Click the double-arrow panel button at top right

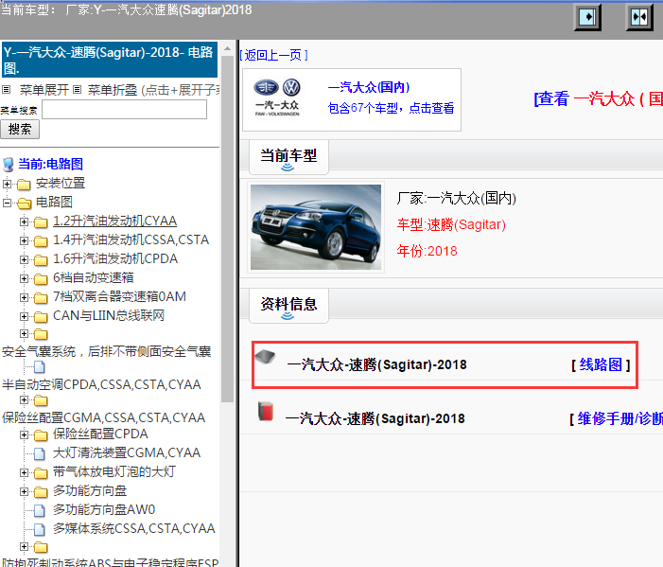coord(639,17)
